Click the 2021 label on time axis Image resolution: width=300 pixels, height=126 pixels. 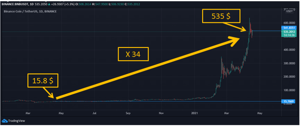[195, 113]
